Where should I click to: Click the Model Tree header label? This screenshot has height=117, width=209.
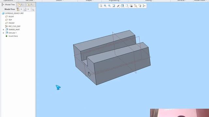coord(9,9)
